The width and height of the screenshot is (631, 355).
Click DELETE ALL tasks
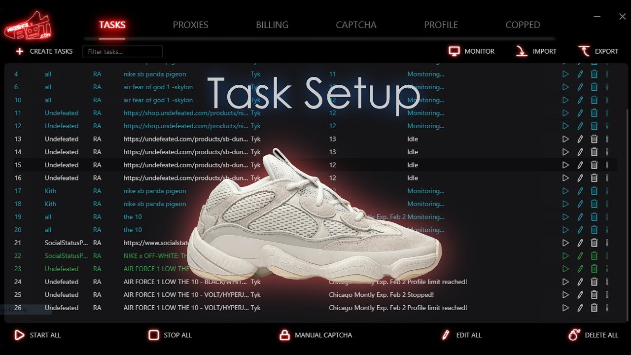[x=593, y=335]
